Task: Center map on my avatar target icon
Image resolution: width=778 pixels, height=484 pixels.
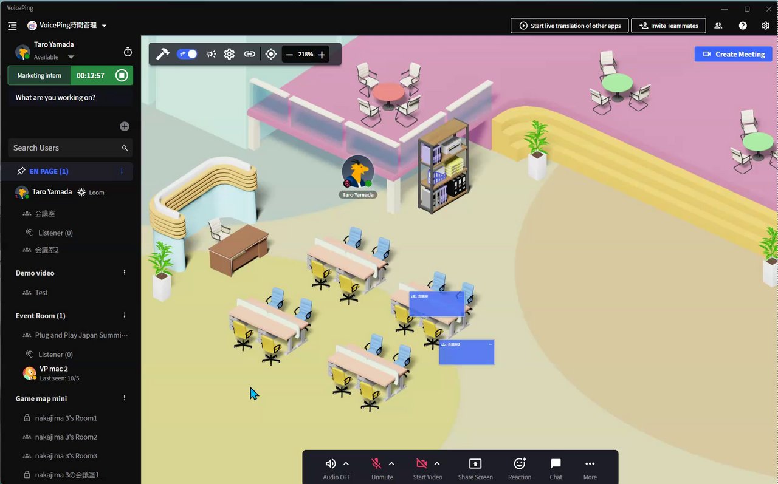Action: tap(271, 54)
